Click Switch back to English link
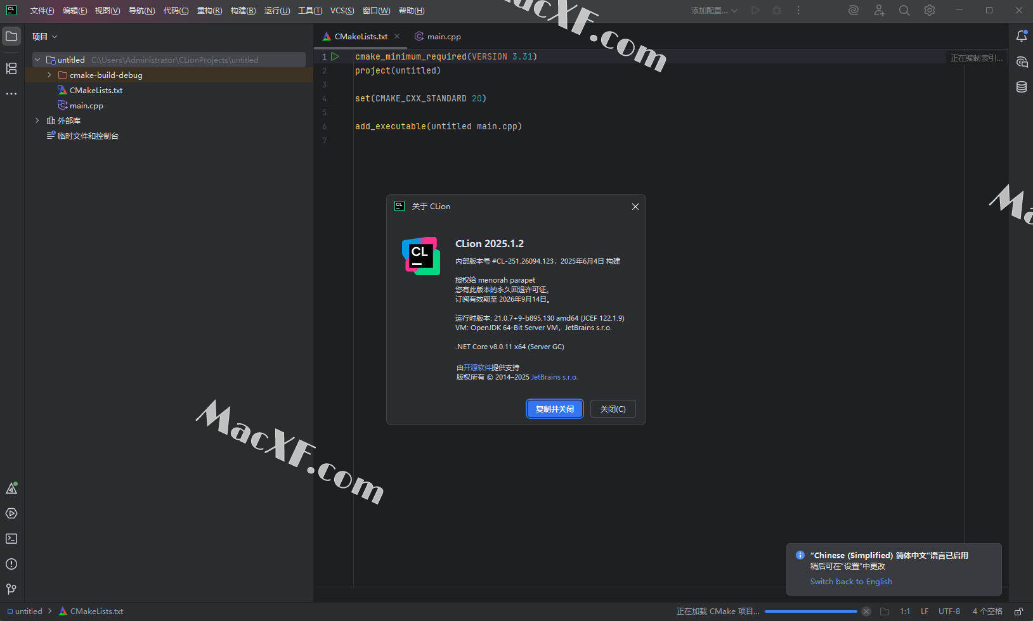Image resolution: width=1033 pixels, height=621 pixels. (x=851, y=581)
